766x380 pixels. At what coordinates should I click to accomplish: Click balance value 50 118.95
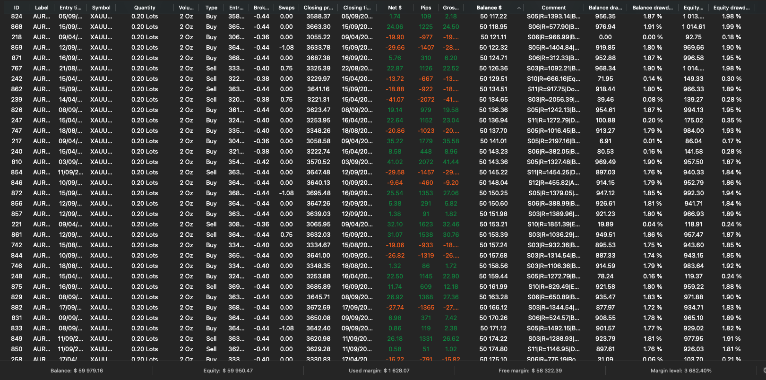click(494, 27)
